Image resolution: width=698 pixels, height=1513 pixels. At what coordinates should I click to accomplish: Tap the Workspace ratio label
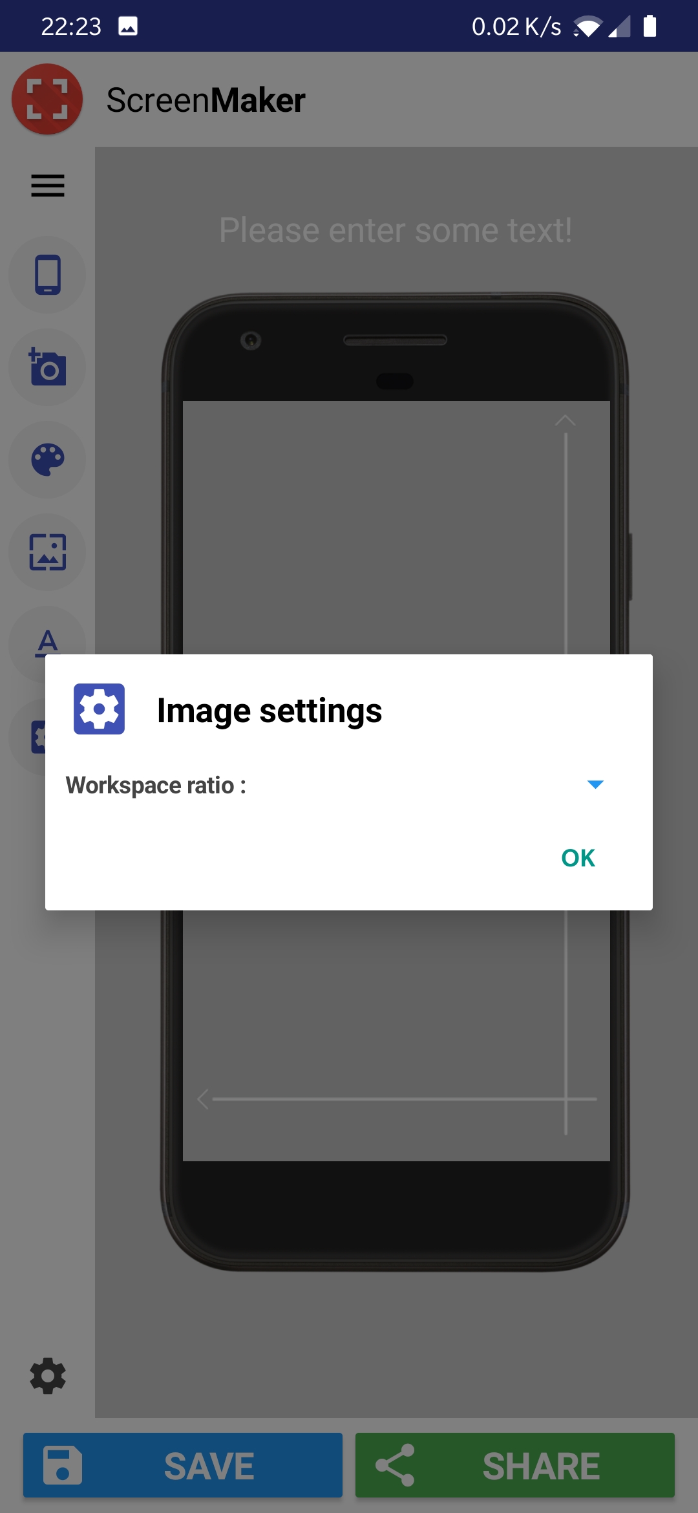tap(156, 785)
